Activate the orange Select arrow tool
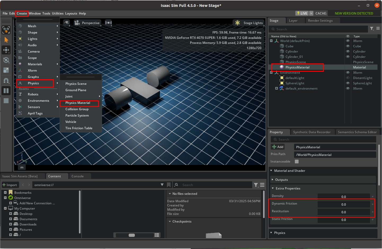This screenshot has width=382, height=249. tap(6, 40)
